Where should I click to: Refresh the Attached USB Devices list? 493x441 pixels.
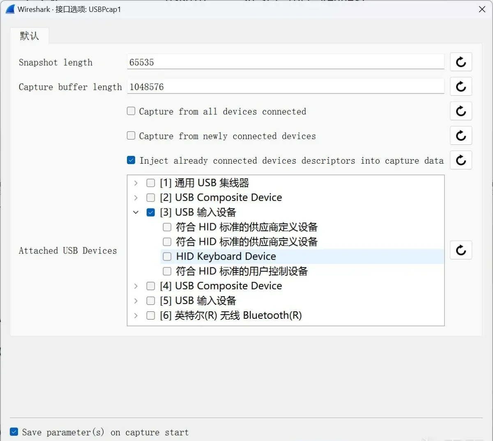click(x=461, y=250)
